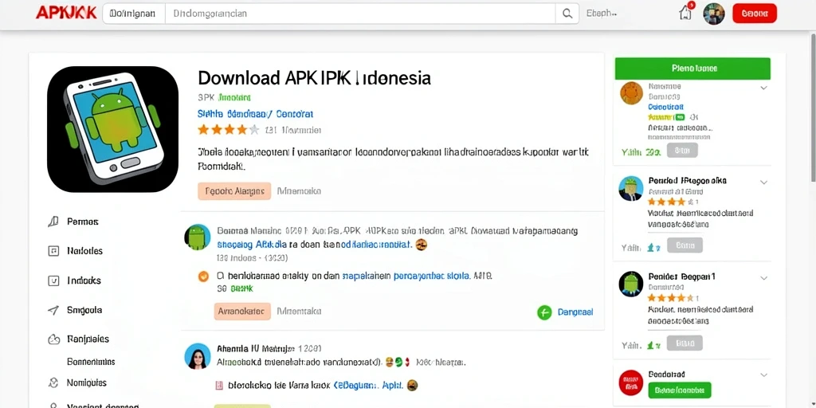Image resolution: width=816 pixels, height=408 pixels.
Task: Click the blue link in the first comment's reply
Action: (x=406, y=277)
